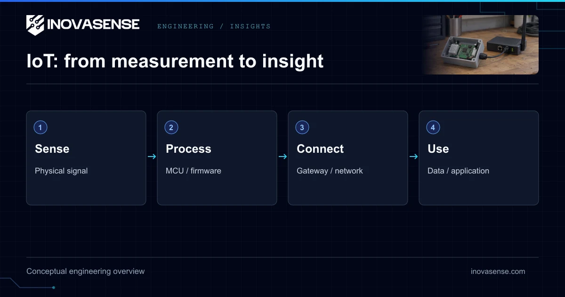Select the "ENGINEERING / INSIGHTS" label

[x=214, y=26]
